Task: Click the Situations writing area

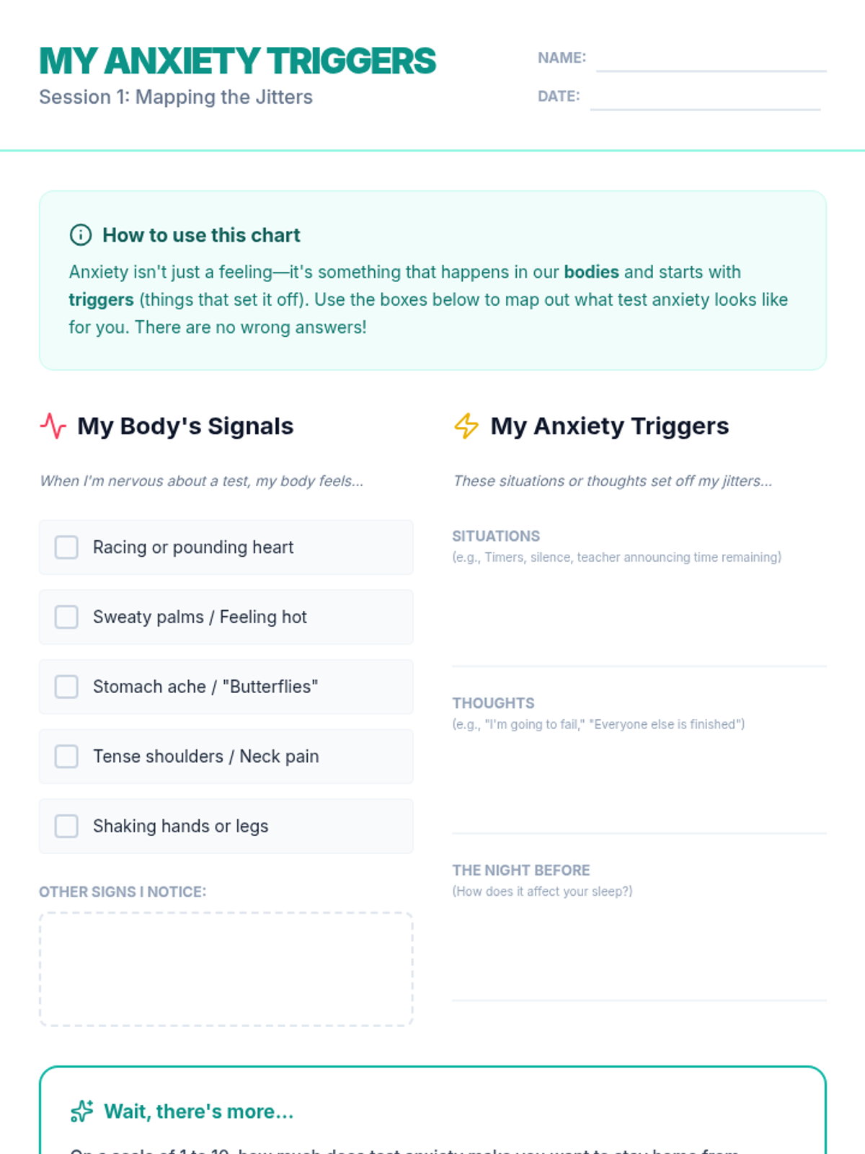Action: point(639,617)
